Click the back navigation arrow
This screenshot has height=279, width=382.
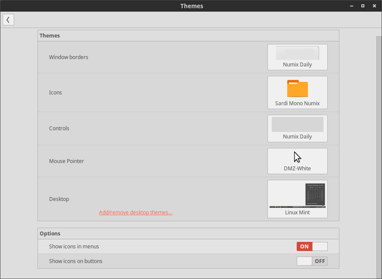coord(8,19)
